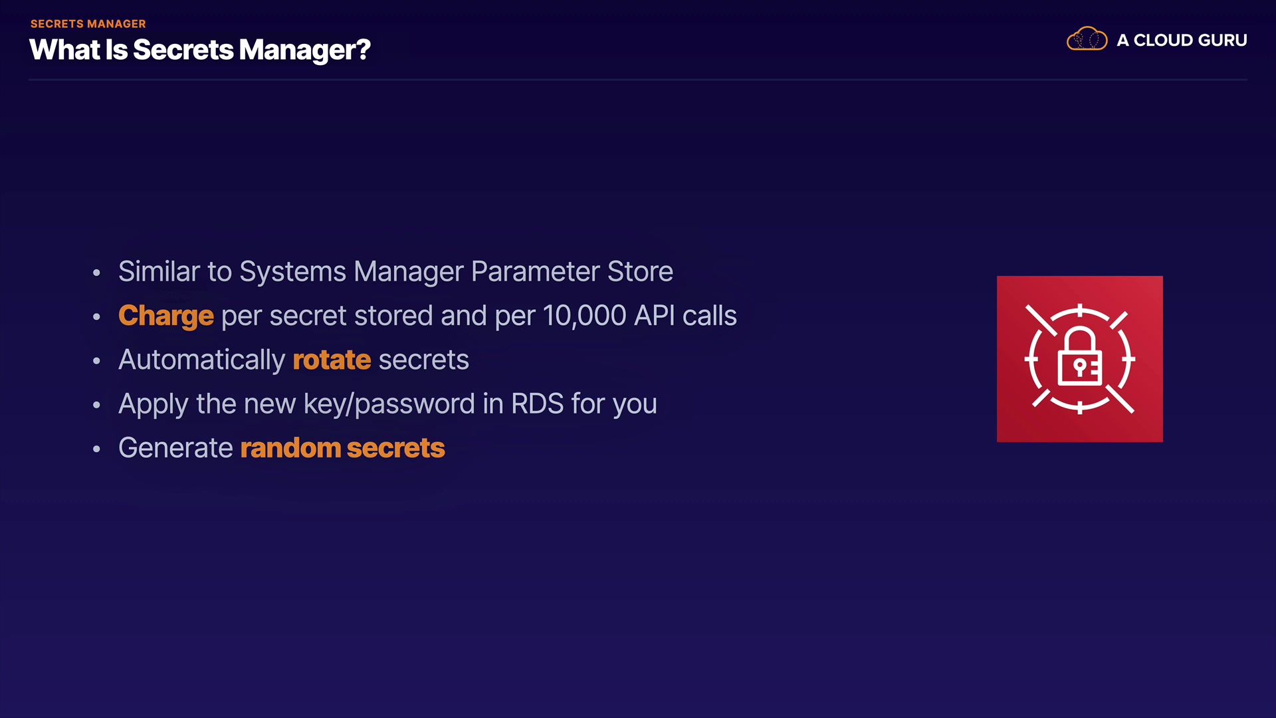Image resolution: width=1276 pixels, height=718 pixels.
Task: Click the orange highlighted word "rotate"
Action: 332,360
